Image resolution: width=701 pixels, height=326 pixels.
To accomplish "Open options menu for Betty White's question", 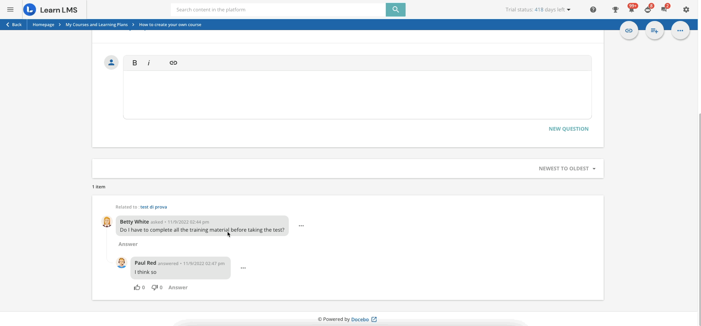I will pyautogui.click(x=301, y=226).
